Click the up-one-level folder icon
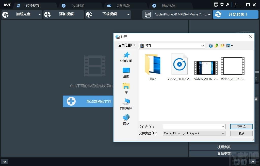This screenshot has height=166, width=260. click(x=216, y=46)
